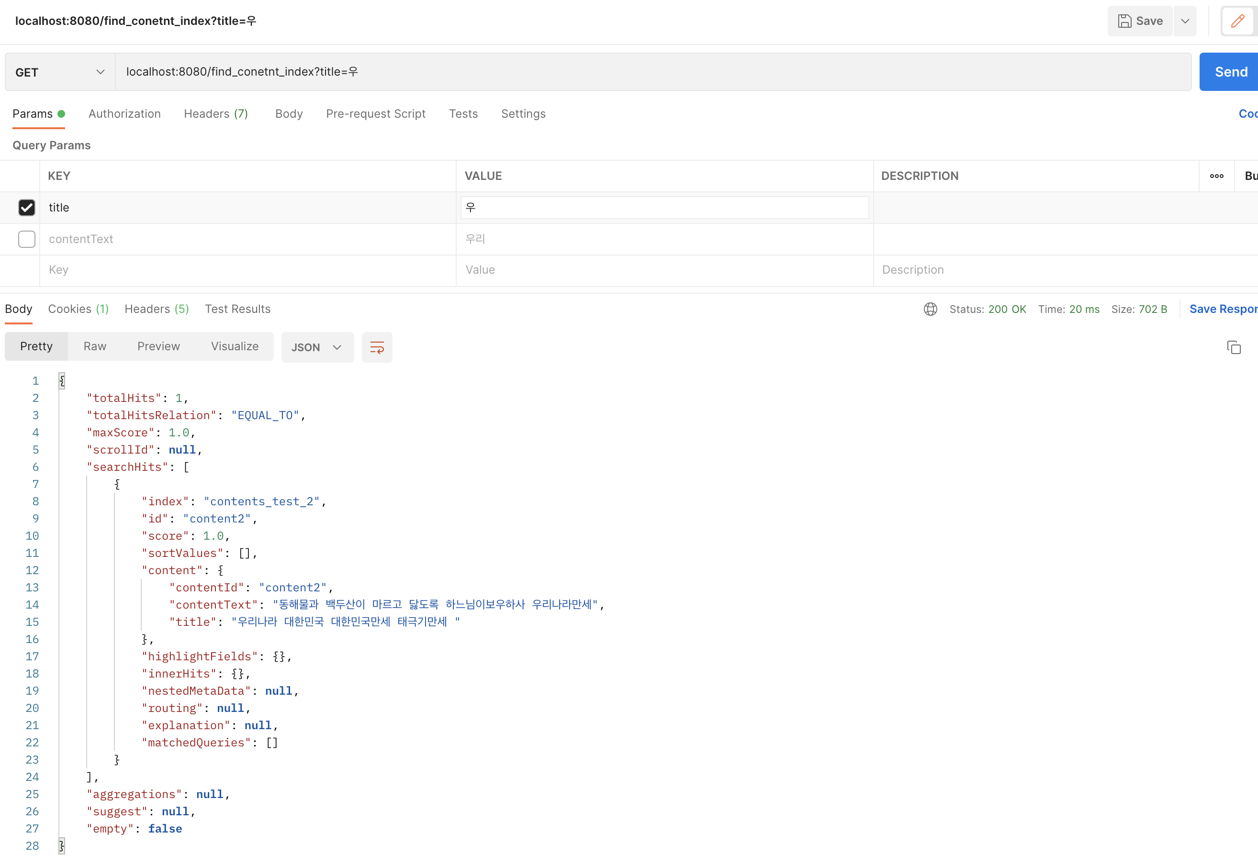Click the word wrap lines icon

point(377,347)
